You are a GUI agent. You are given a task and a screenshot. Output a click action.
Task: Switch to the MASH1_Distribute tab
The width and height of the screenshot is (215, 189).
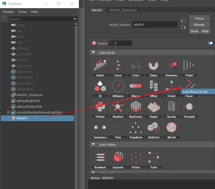point(123,10)
